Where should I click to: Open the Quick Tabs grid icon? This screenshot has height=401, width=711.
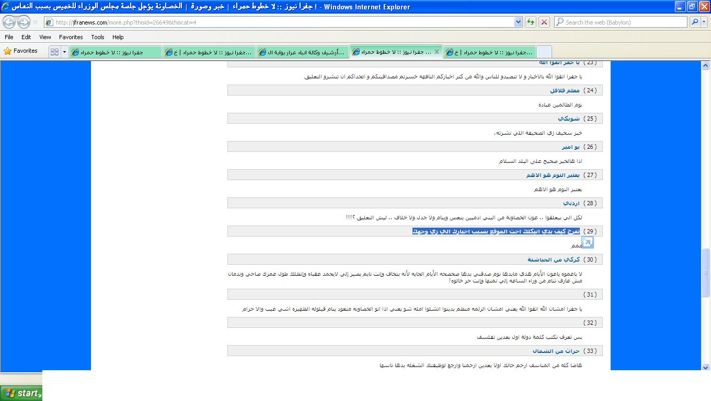[x=54, y=52]
